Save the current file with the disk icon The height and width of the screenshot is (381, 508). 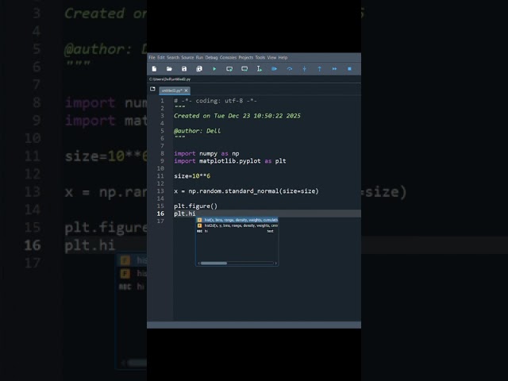184,69
